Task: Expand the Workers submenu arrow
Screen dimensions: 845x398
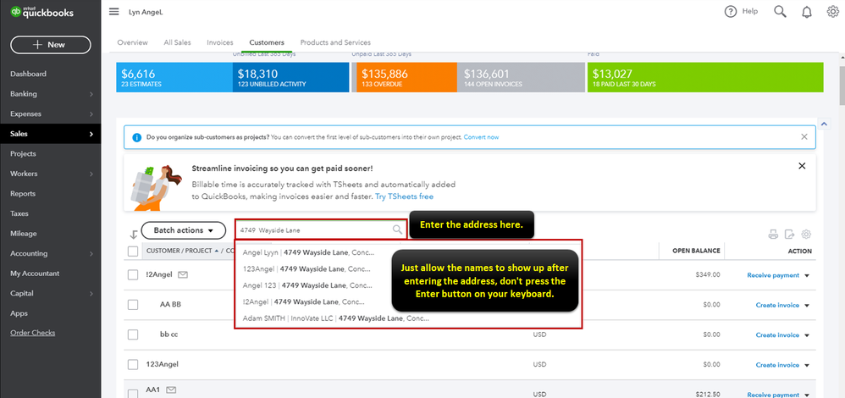Action: (91, 174)
